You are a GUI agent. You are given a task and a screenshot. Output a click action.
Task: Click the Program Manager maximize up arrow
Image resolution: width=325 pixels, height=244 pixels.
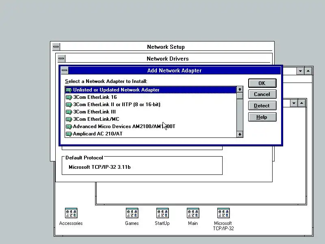tap(308, 71)
